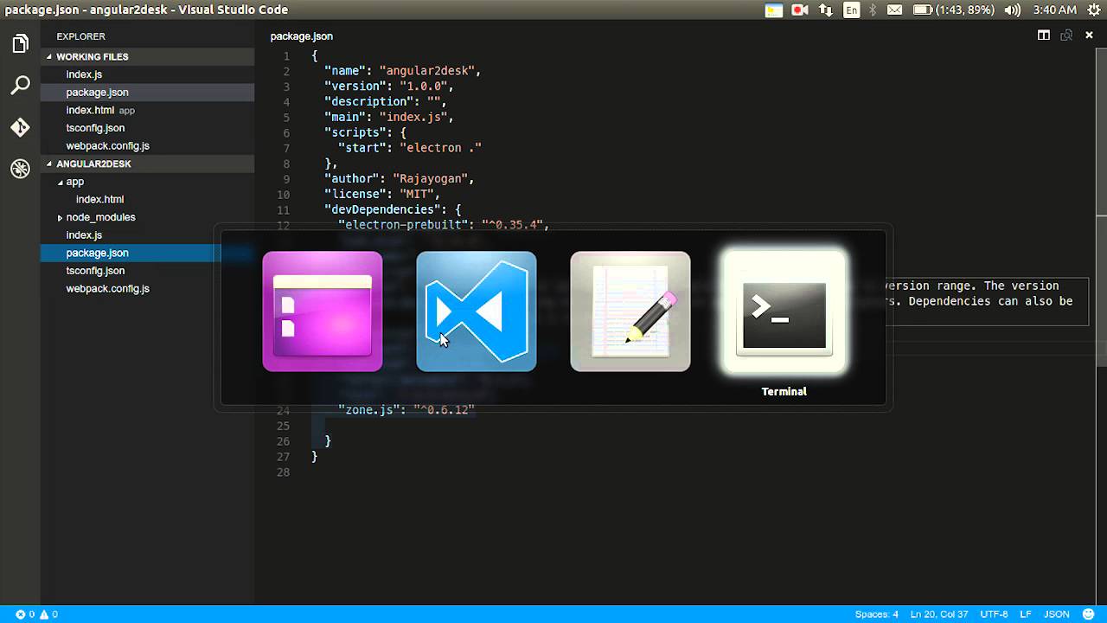Click line number 1 in gutter
This screenshot has height=623, width=1107.
point(286,56)
